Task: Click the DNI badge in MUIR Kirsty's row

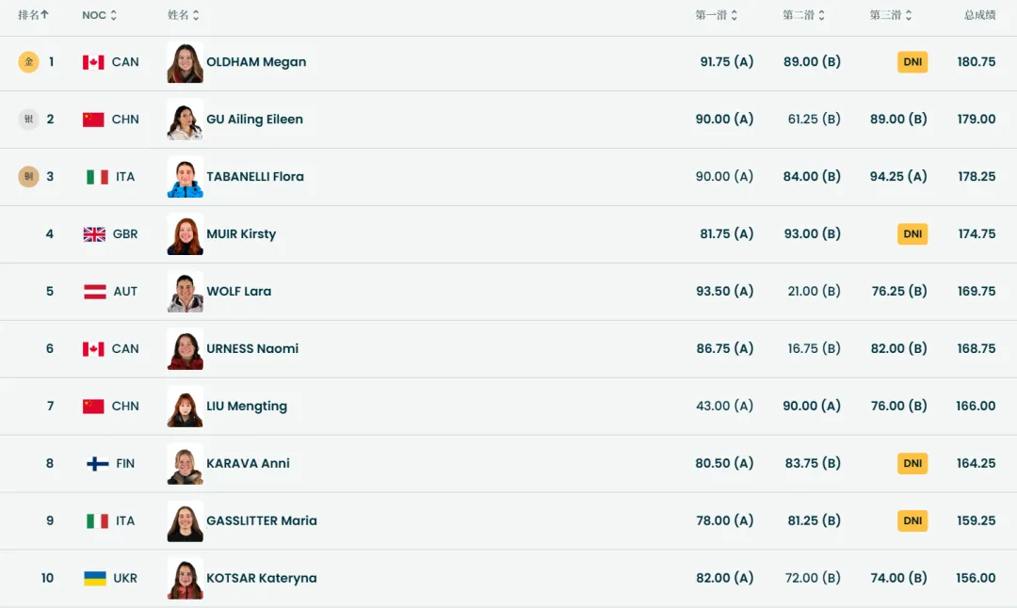Action: pos(912,234)
